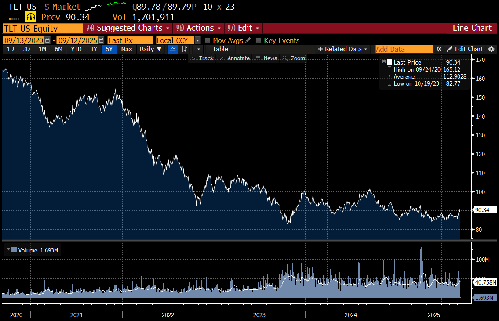The image size is (499, 321).
Task: Collapse the Volume legend expander
Action: click(9, 250)
